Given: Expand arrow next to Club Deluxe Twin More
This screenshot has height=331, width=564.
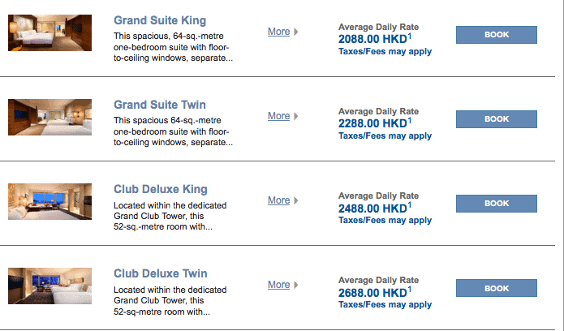Looking at the screenshot, I should tap(296, 285).
